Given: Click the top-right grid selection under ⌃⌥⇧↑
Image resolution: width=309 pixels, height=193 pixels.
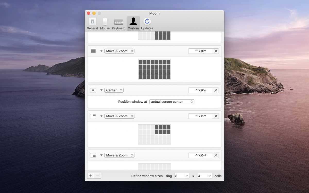Looking at the screenshot, I should point(163,129).
